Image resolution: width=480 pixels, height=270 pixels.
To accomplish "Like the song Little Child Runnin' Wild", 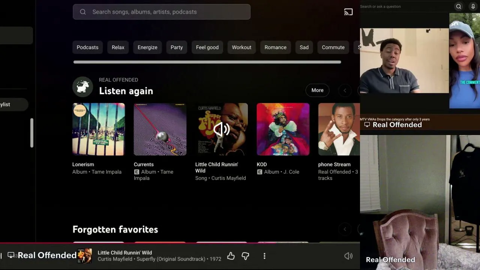I will pos(231,256).
